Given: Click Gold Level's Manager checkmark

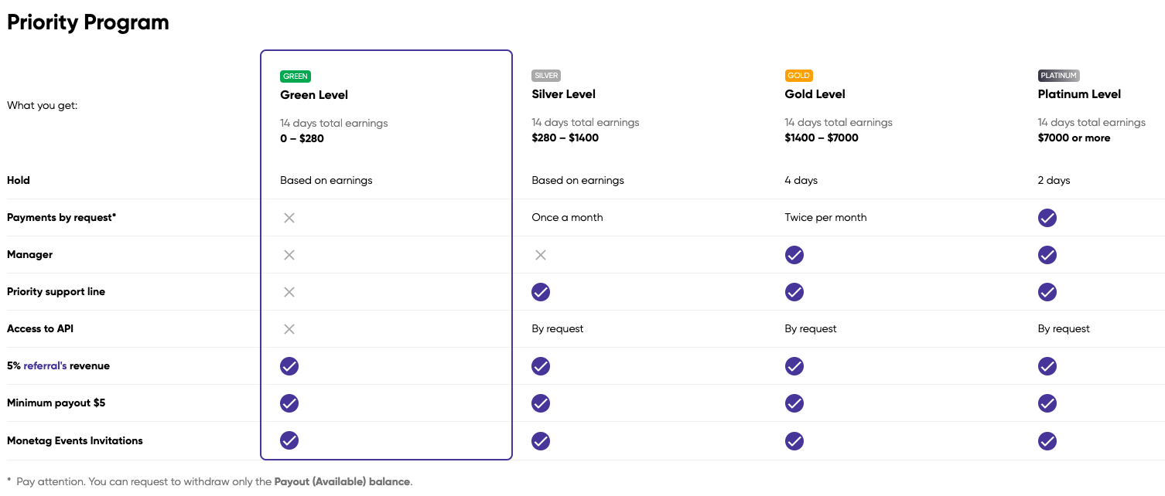Looking at the screenshot, I should tap(794, 255).
